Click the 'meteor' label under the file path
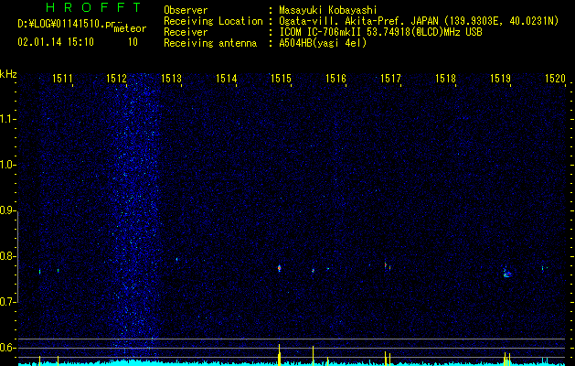Image resolution: width=575 pixels, height=366 pixels. pos(130,28)
